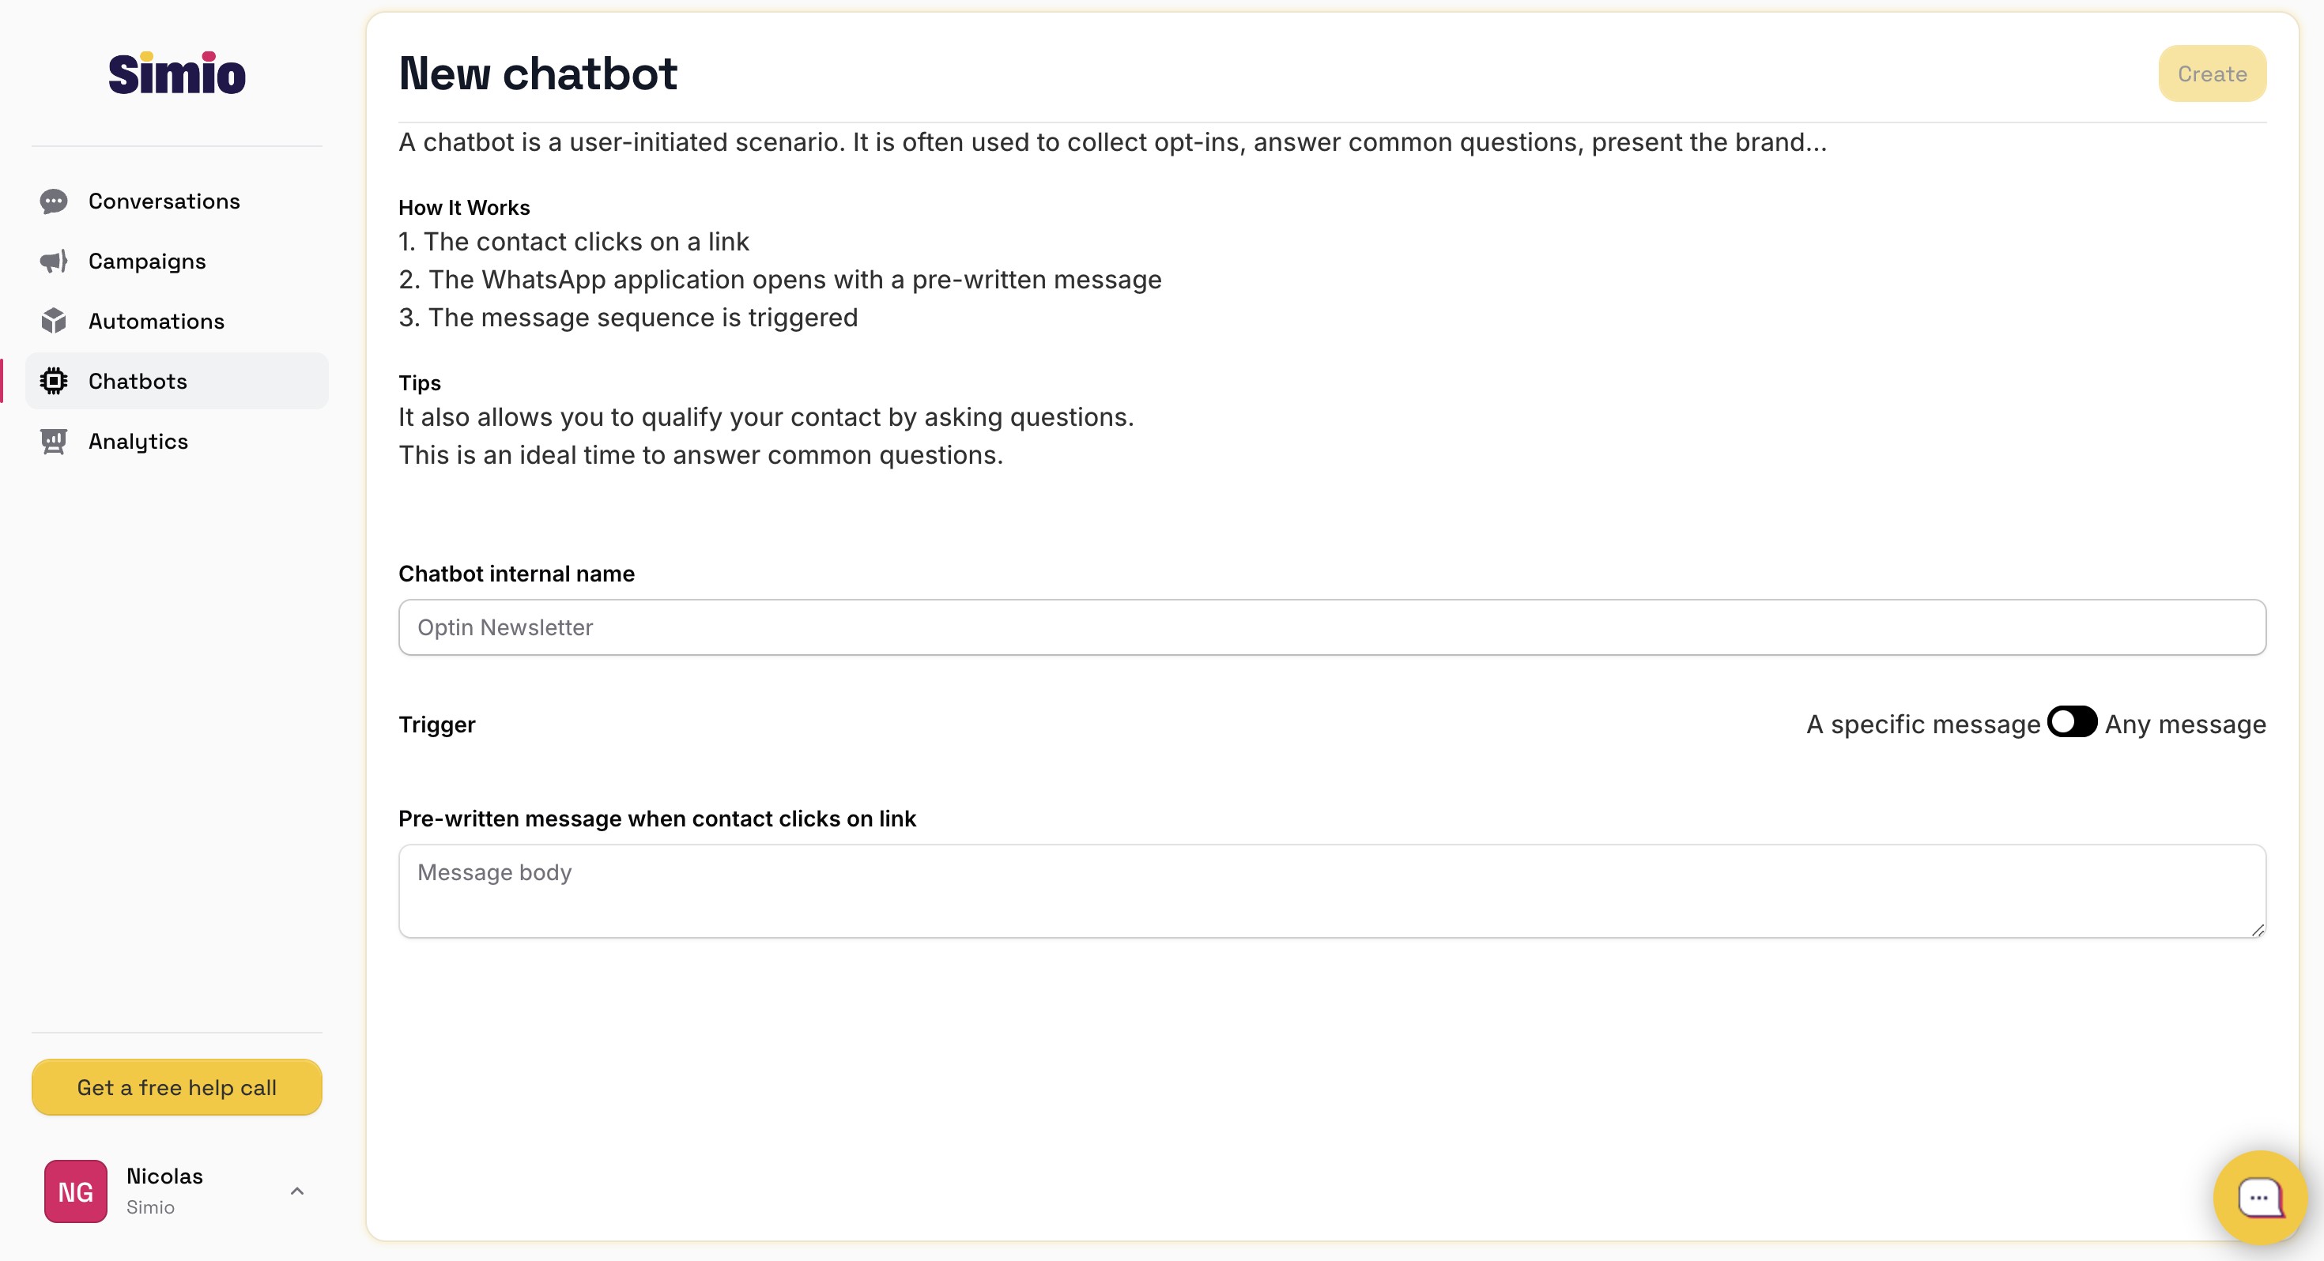Expand the Nicolas account menu chevron
This screenshot has width=2324, height=1261.
pos(296,1191)
